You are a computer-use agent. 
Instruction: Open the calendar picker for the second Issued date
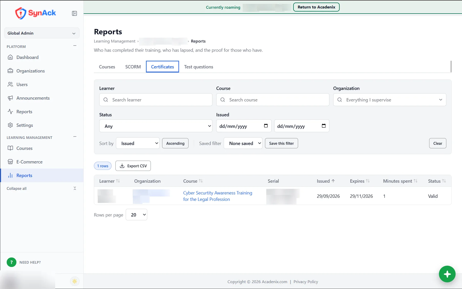[x=324, y=126]
